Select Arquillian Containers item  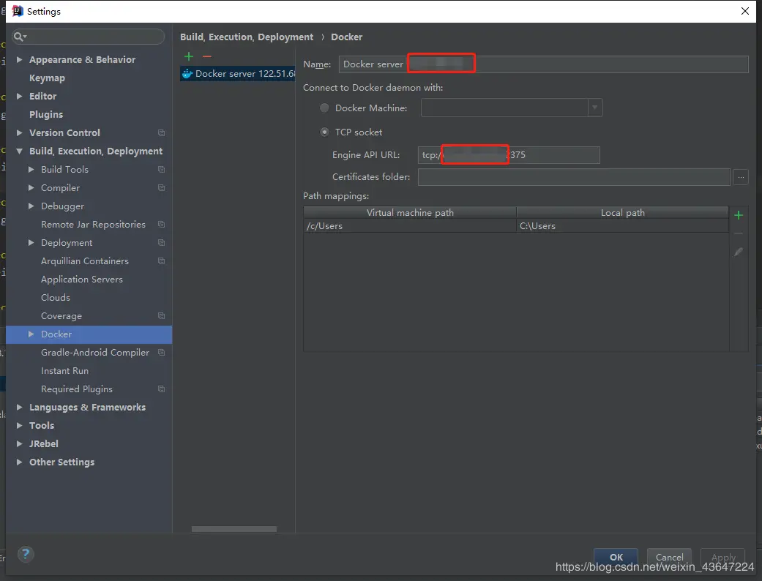[x=85, y=261]
